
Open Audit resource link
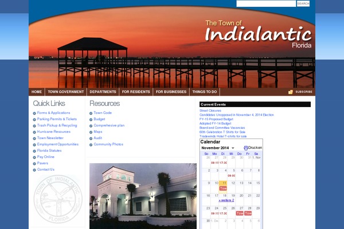[x=98, y=138]
